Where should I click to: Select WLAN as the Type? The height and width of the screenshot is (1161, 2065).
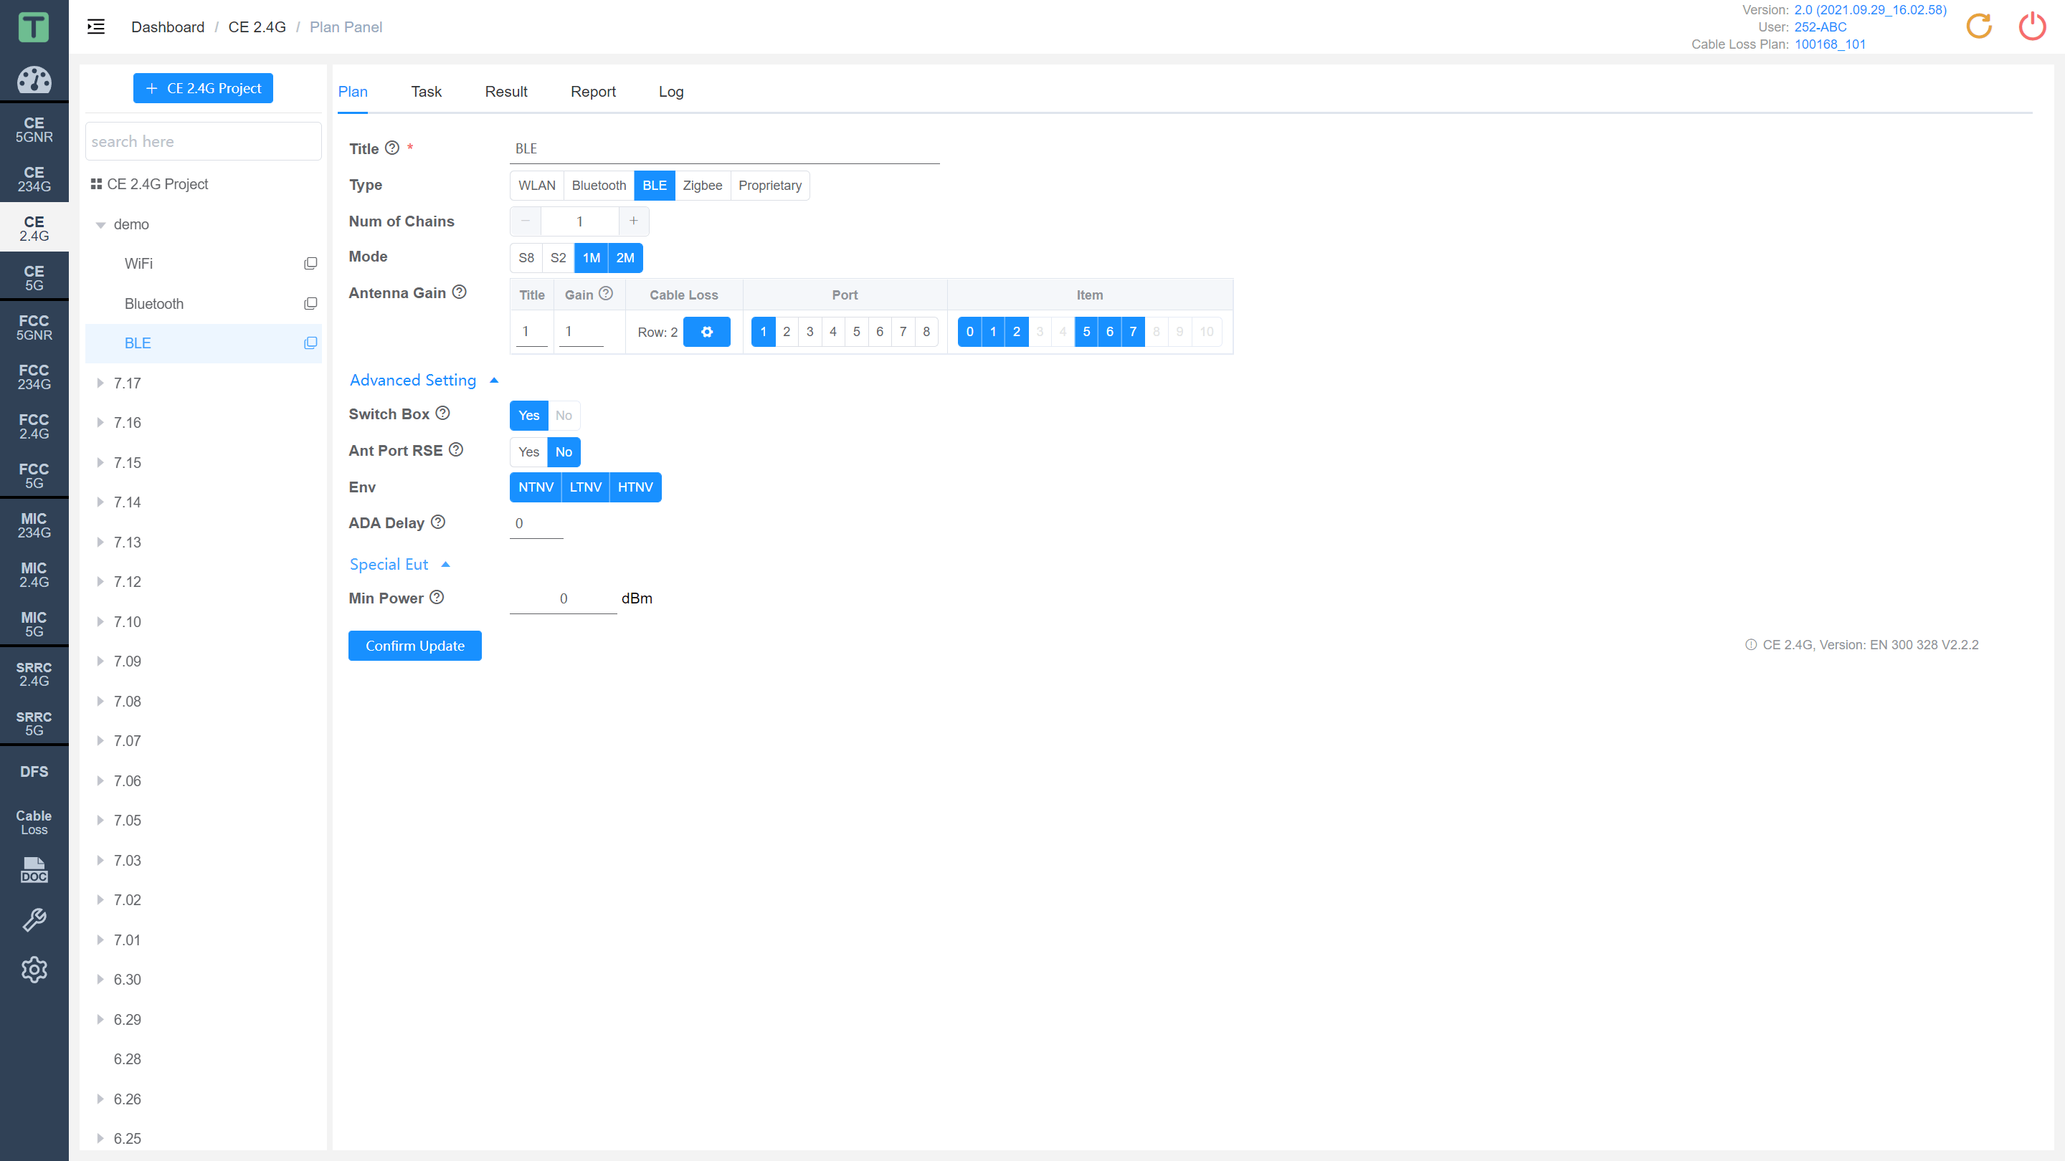pyautogui.click(x=536, y=185)
